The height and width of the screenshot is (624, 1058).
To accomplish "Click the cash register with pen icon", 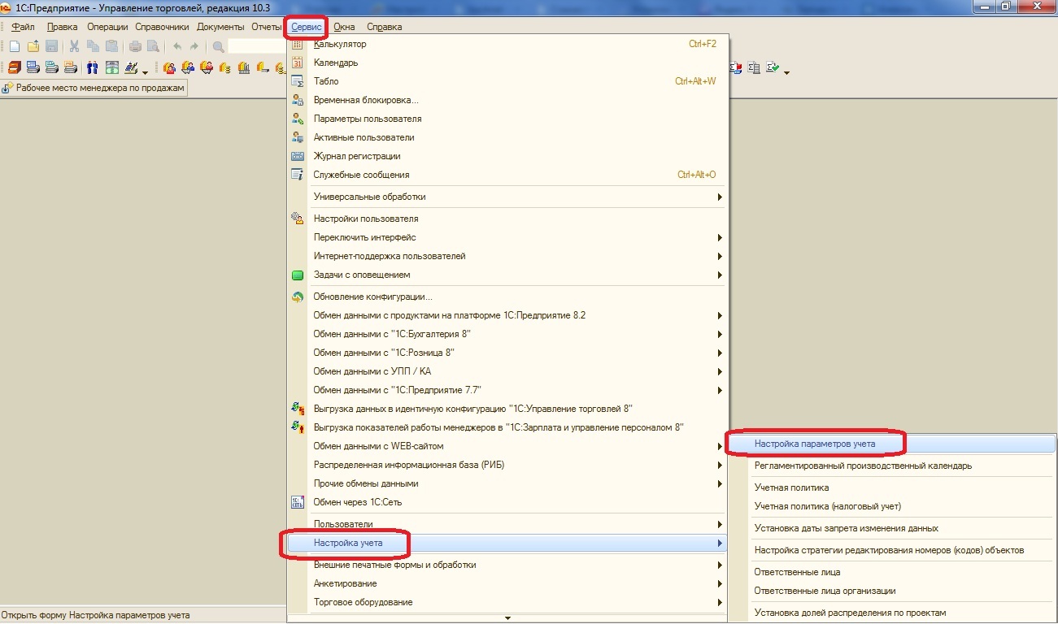I will [x=131, y=67].
